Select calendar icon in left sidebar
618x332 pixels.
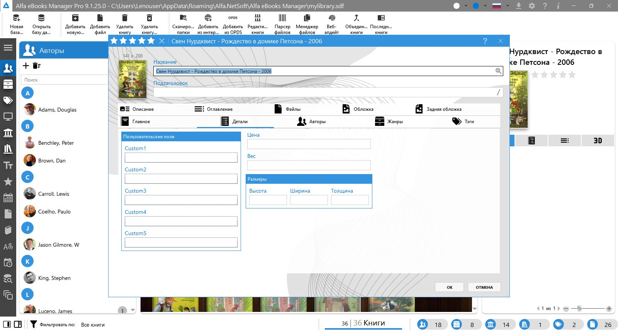coord(8,198)
